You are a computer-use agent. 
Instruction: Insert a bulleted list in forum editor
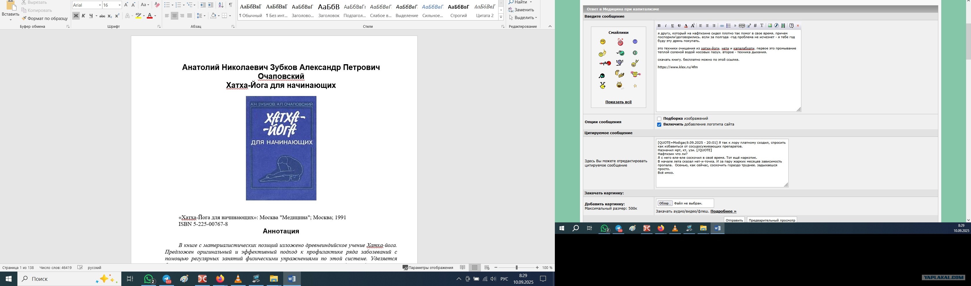[x=729, y=26]
